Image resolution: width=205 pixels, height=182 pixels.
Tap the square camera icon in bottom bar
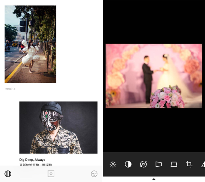pos(51,174)
